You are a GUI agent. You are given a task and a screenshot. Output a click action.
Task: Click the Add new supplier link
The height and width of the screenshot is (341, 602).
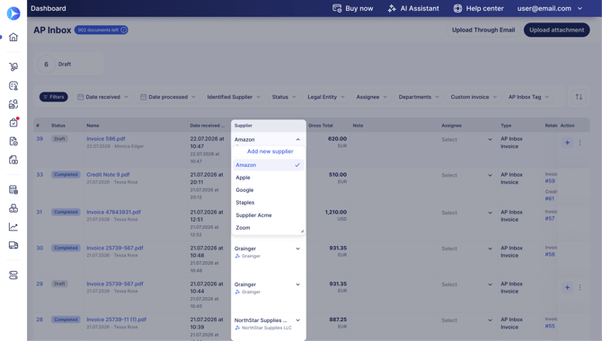pos(270,151)
